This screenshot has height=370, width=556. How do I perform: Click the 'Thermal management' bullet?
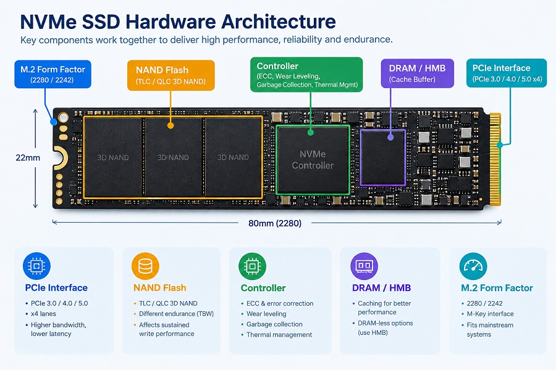click(277, 335)
